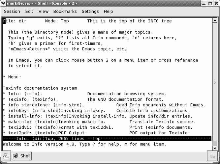Click 'The GNU documentation format.' description
The height and width of the screenshot is (164, 220).
[125, 99]
